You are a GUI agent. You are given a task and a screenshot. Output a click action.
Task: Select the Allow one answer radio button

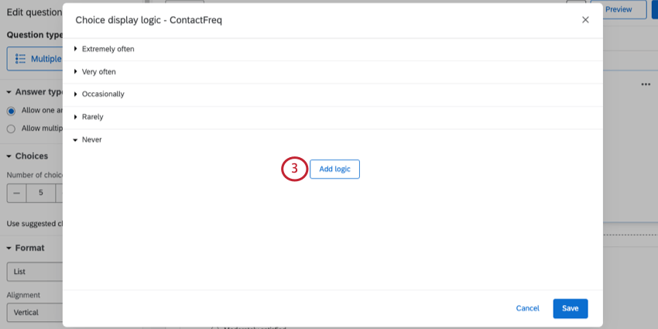point(11,111)
